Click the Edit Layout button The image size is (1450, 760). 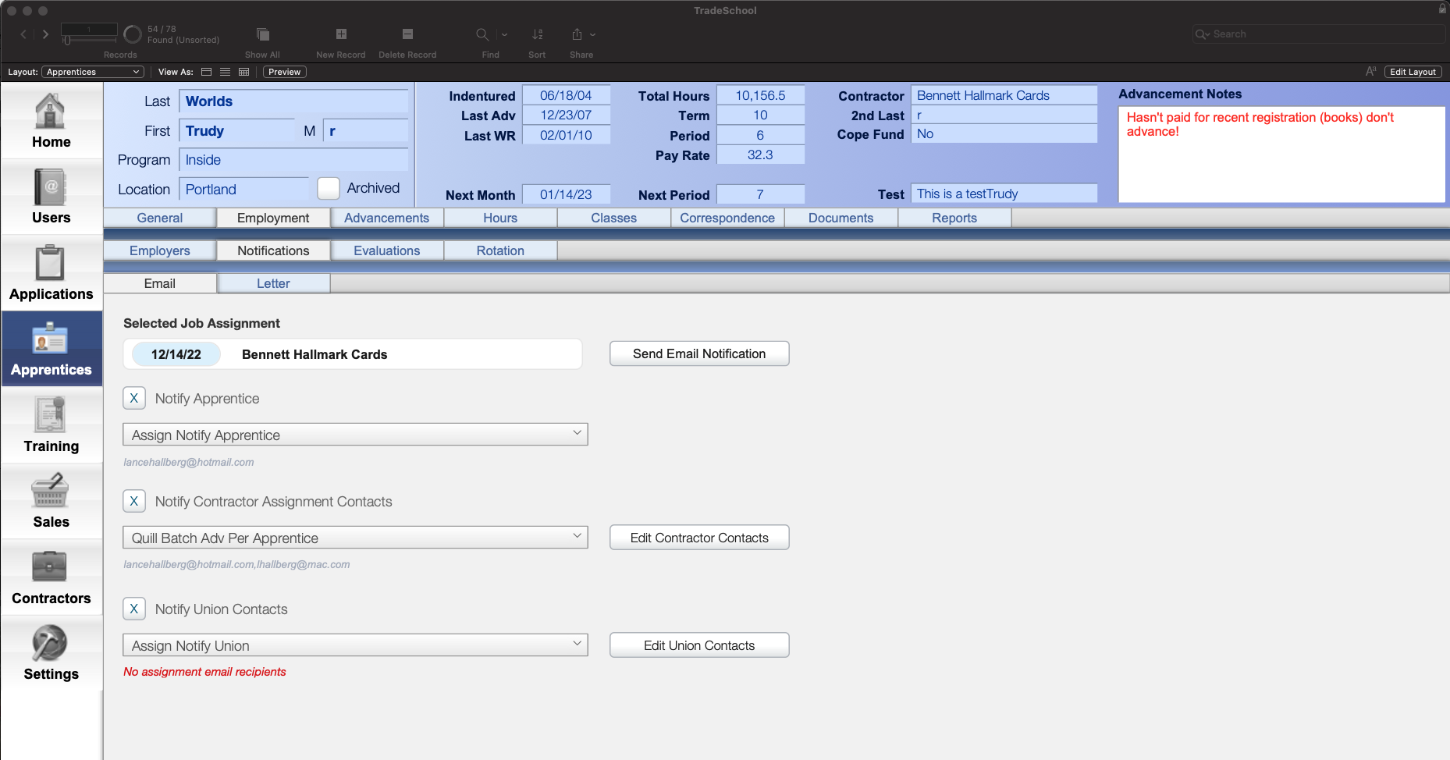(1413, 72)
